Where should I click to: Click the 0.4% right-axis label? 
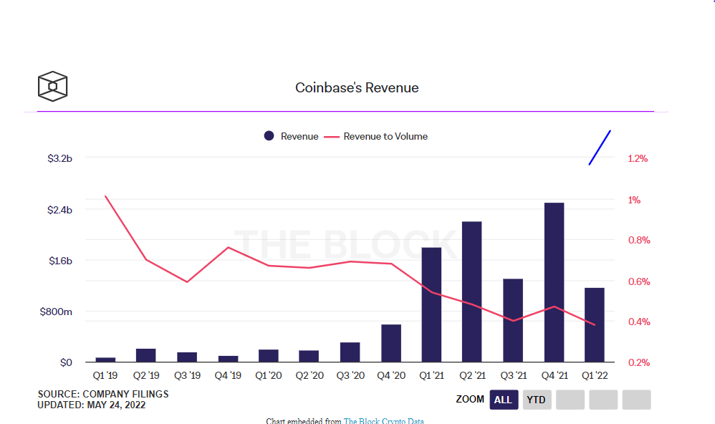639,322
